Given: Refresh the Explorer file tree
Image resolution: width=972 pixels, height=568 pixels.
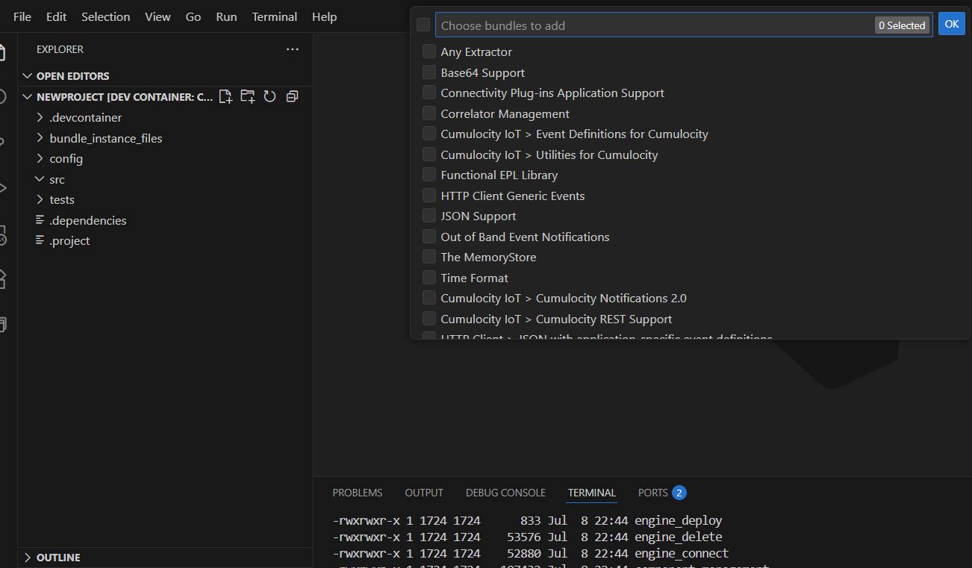Looking at the screenshot, I should [x=270, y=96].
